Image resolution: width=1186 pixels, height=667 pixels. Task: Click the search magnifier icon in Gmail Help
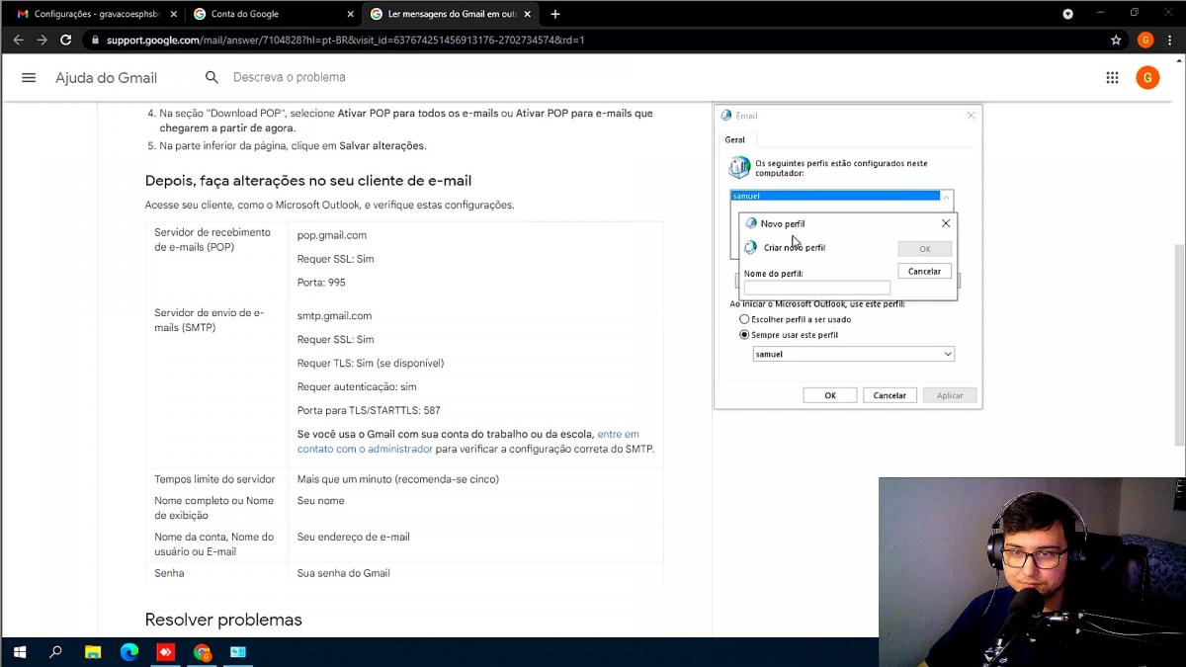tap(212, 77)
